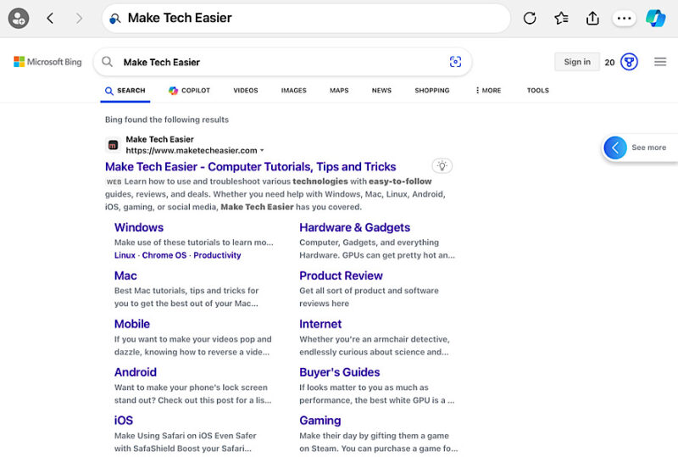This screenshot has width=678, height=457.
Task: Switch to the VIDEOS tab
Action: click(x=246, y=91)
